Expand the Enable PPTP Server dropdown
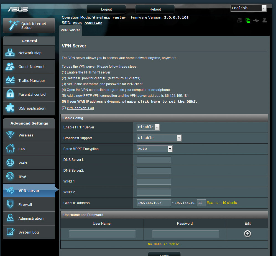276x256 pixels. point(148,127)
